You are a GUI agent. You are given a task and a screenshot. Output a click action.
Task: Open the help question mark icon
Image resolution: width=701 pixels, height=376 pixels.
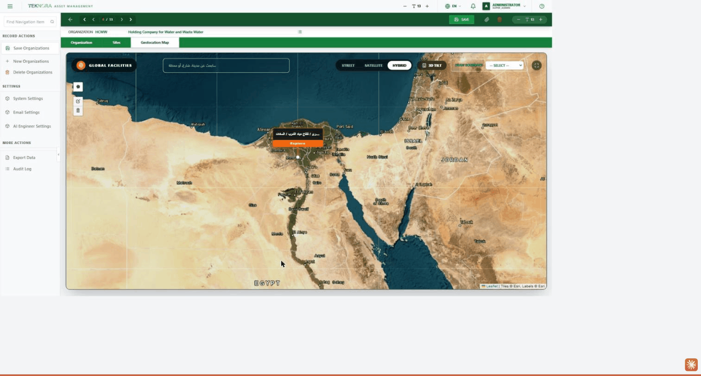pos(542,6)
